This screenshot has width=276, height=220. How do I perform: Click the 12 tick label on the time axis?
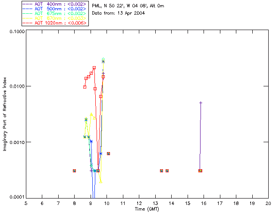tap(139, 203)
